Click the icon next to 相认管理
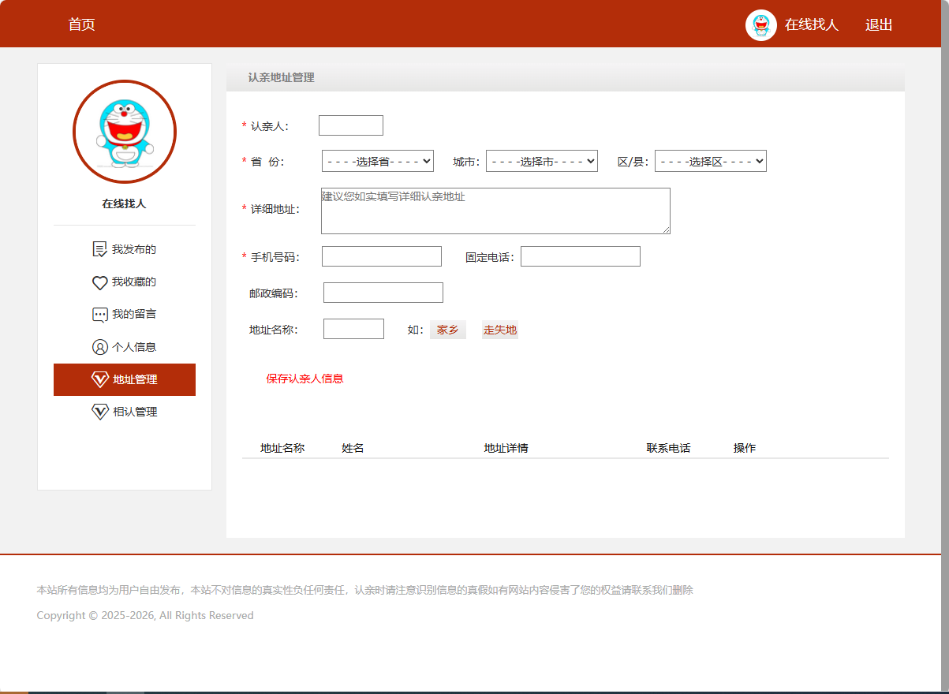 (99, 411)
